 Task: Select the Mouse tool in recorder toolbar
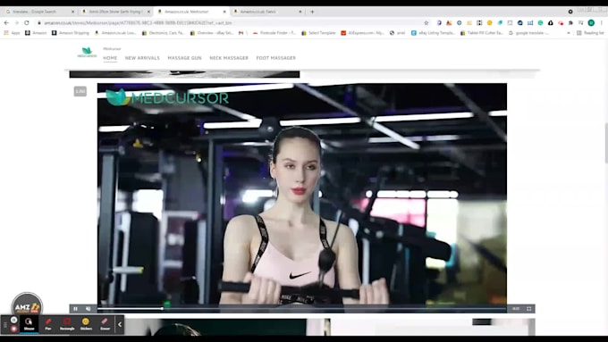29,324
